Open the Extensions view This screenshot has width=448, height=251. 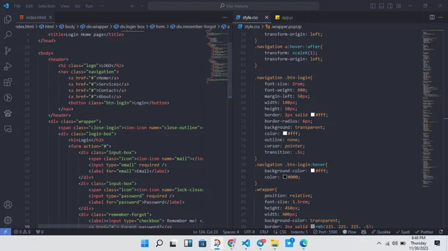click(8, 82)
